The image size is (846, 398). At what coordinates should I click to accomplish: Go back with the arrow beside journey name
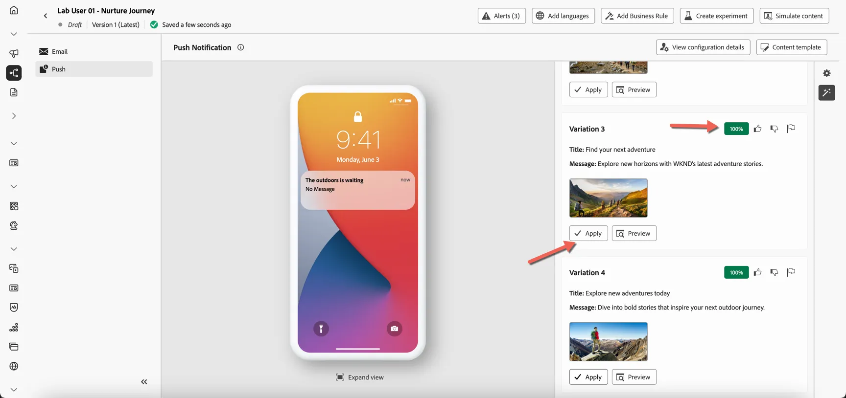(46, 16)
